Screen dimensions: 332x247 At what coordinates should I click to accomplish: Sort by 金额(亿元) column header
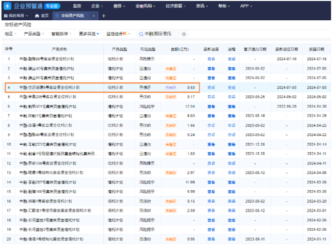(180, 49)
